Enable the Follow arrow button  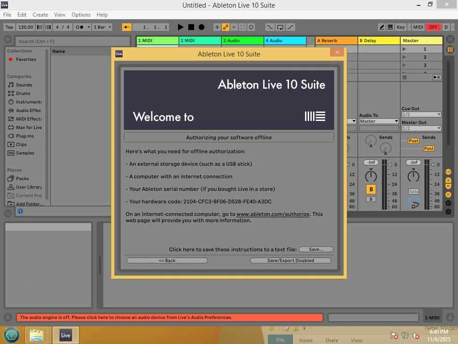point(127,27)
